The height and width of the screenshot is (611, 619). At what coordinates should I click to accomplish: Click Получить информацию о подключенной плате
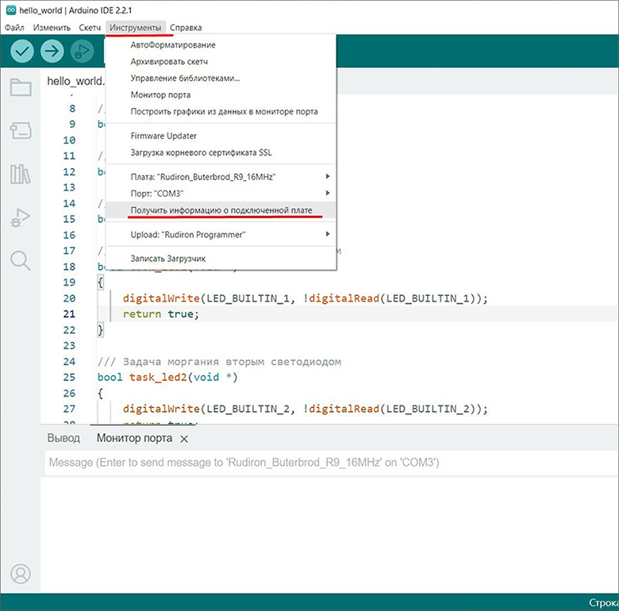[x=221, y=210]
